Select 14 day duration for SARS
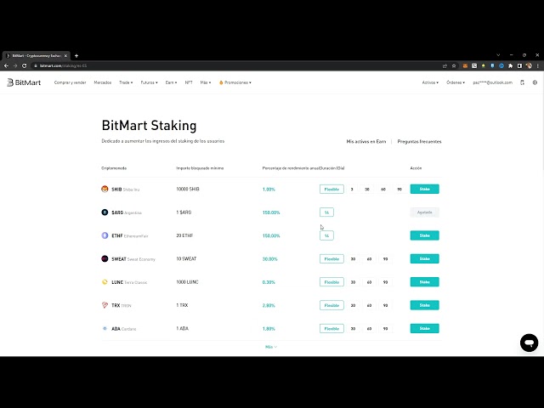Image resolution: width=544 pixels, height=408 pixels. coord(326,212)
